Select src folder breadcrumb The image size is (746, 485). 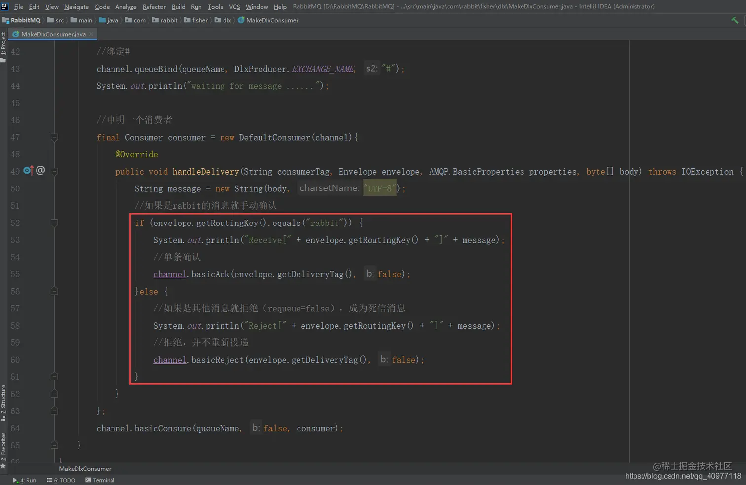tap(55, 20)
